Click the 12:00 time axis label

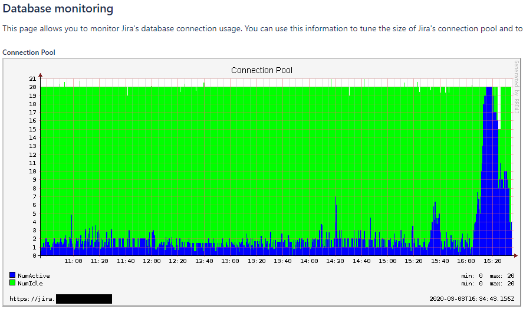point(152,261)
